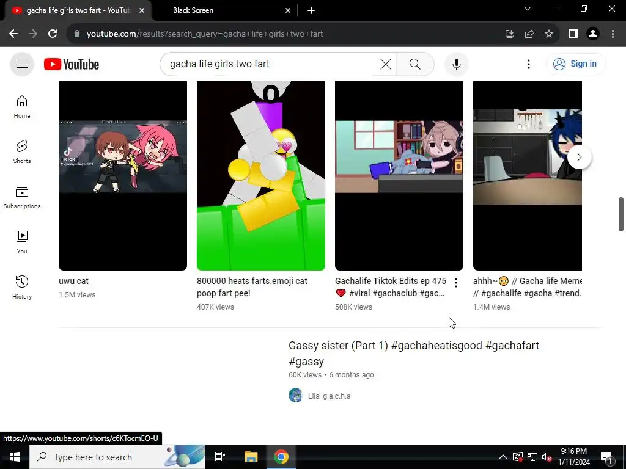The image size is (626, 469).
Task: Play the Gachalife Tiktok Edits thumbnail
Action: [399, 176]
